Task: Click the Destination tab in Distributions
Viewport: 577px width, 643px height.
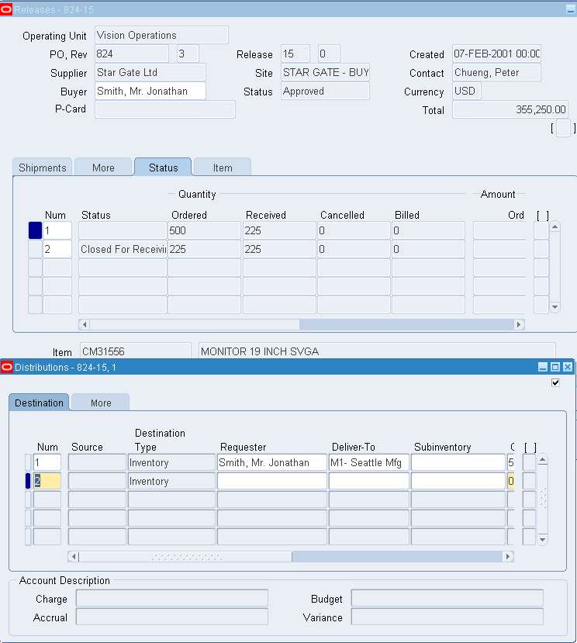Action: (39, 403)
